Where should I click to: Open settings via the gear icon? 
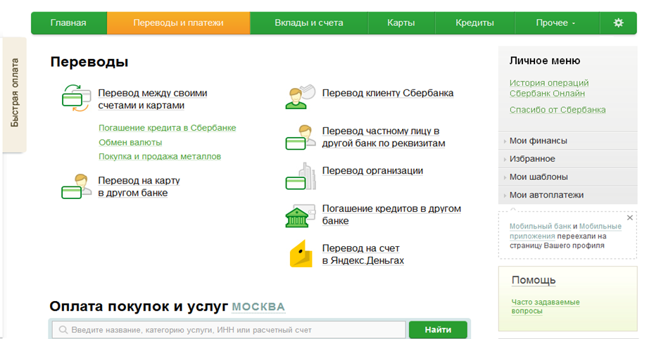(x=618, y=23)
